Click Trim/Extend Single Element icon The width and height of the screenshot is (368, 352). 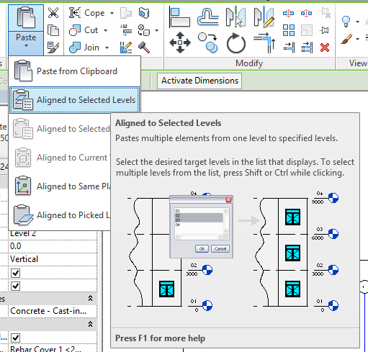click(x=289, y=48)
